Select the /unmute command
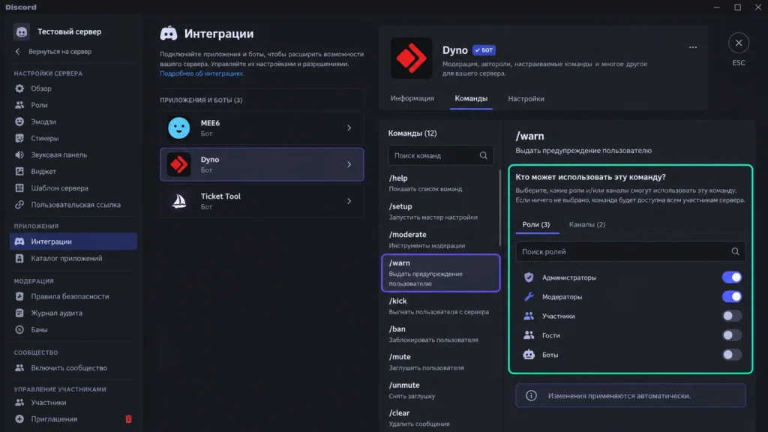 pos(440,390)
